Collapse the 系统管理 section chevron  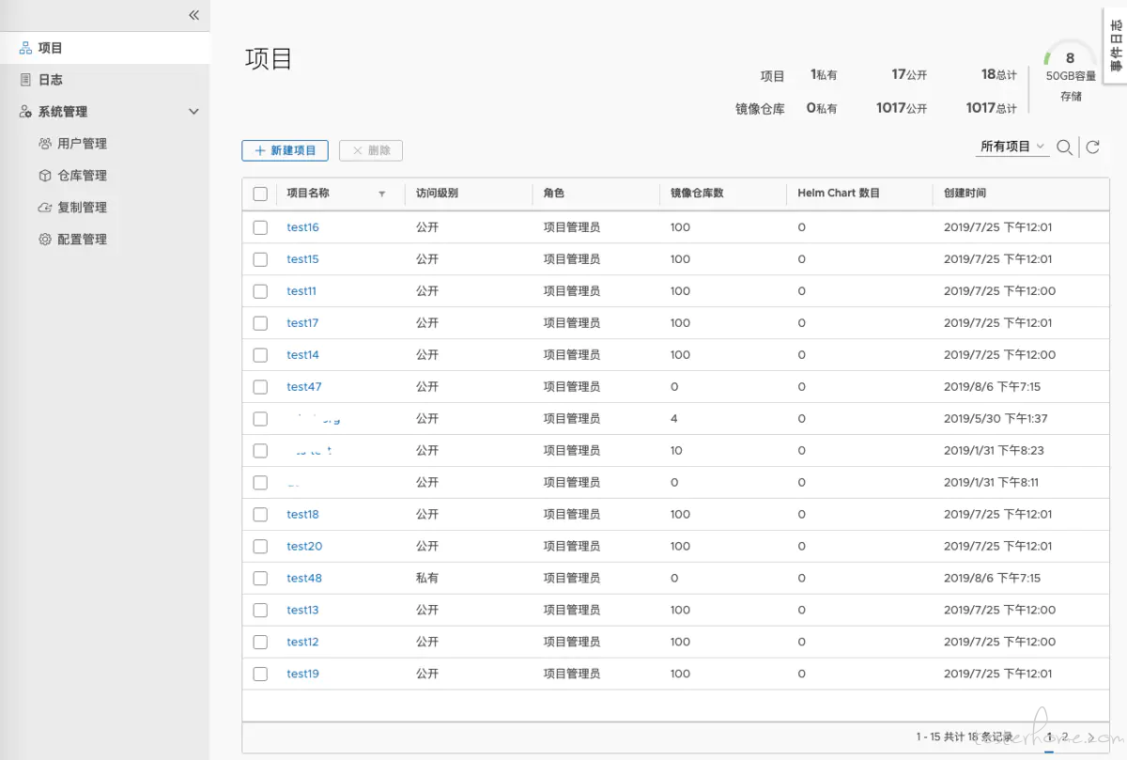[194, 112]
